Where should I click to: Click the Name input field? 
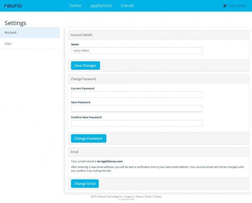pyautogui.click(x=136, y=50)
